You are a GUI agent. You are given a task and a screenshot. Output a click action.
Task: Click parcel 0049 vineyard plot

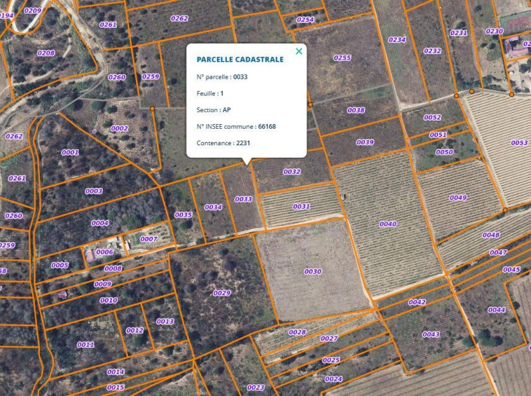point(458,198)
